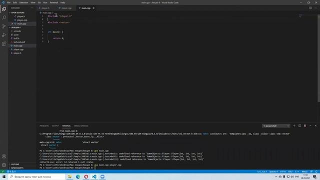
Task: Open the notifications bell in the status bar
Action: tap(316, 171)
